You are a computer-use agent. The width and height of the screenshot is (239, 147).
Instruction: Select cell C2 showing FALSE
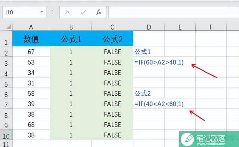[x=112, y=52]
